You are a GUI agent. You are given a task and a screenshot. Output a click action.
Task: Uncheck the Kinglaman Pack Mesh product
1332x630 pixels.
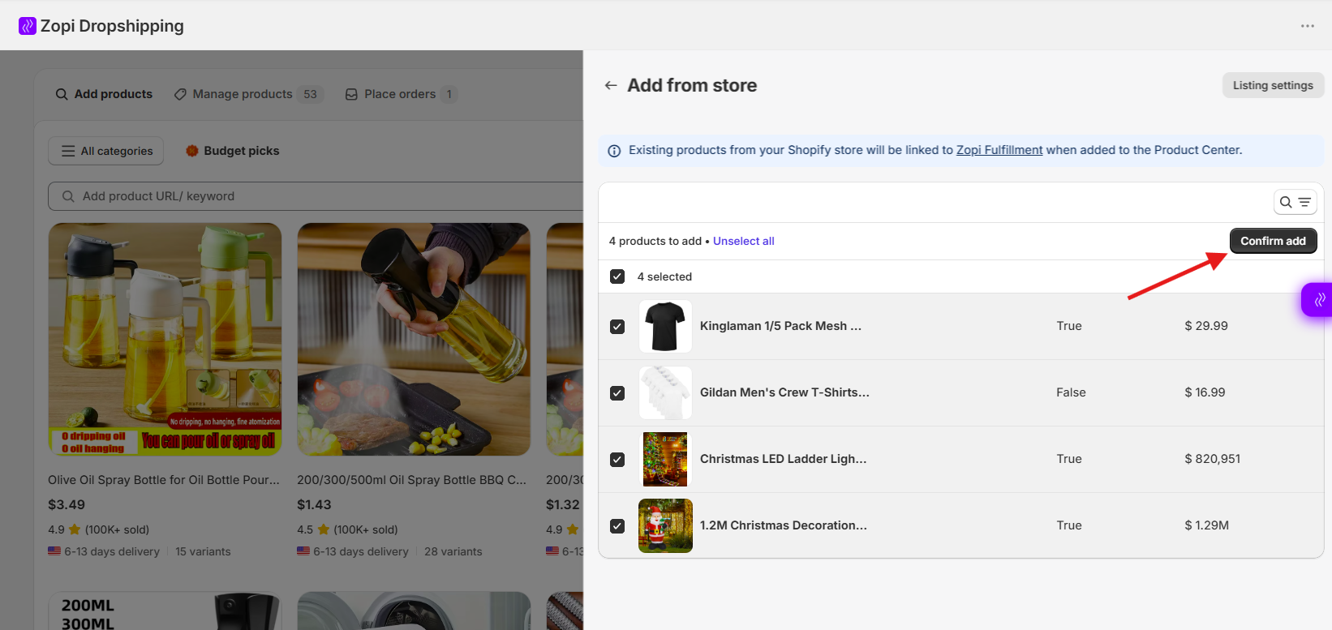[617, 327]
